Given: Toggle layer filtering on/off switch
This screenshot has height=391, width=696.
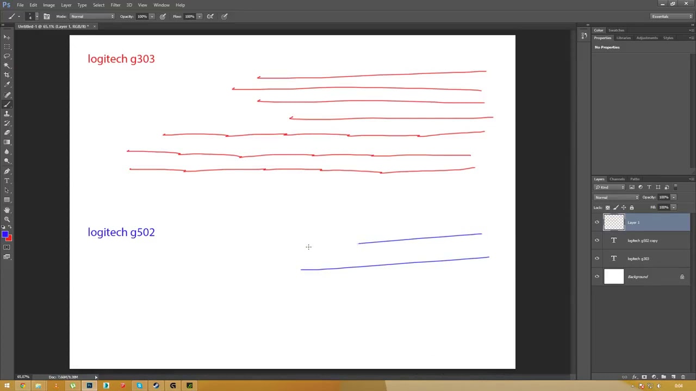Looking at the screenshot, I should [x=675, y=187].
